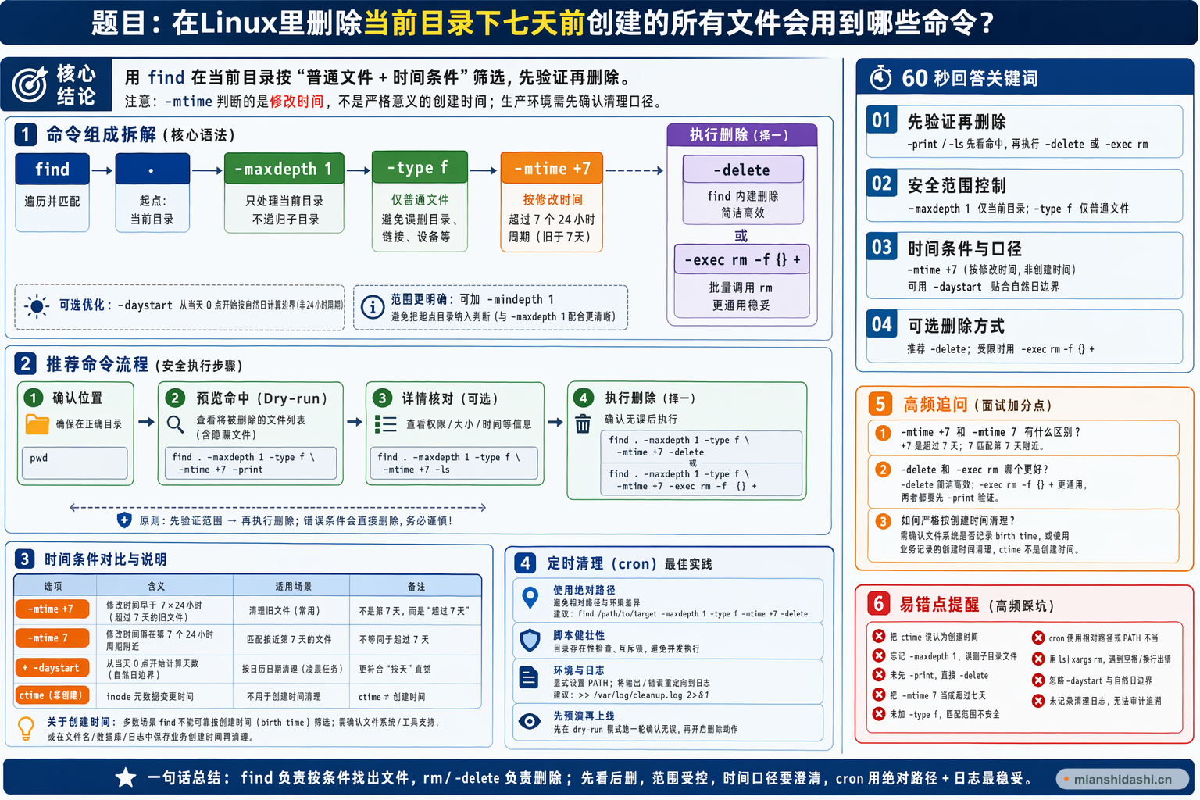1200x800 pixels.
Task: Click the pwd command box
Action: [74, 462]
